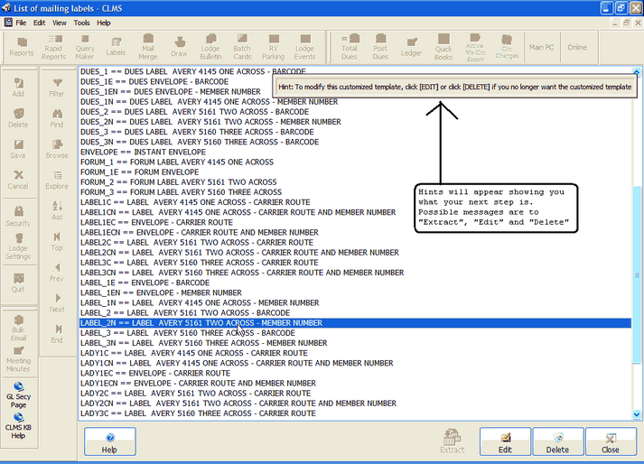
Task: Open the Reports toolbar icon
Action: (x=22, y=46)
